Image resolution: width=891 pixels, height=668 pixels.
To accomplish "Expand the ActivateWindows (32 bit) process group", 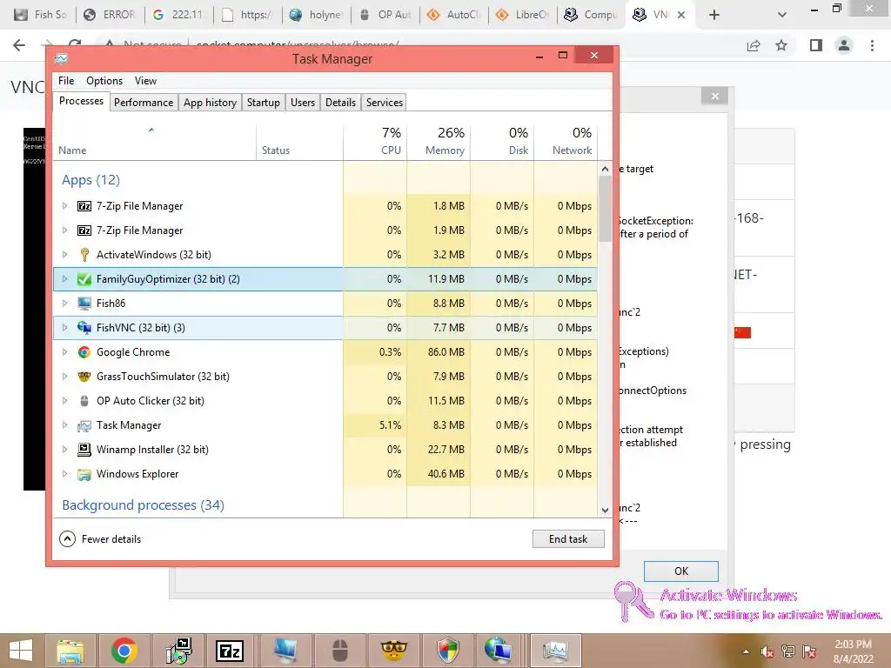I will click(x=64, y=255).
